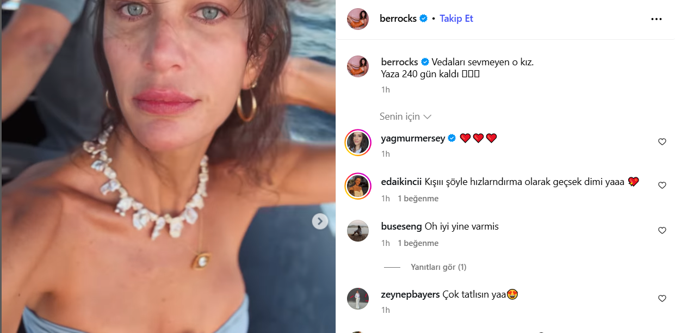Like yagmurmersey's comment with heart
Image resolution: width=675 pixels, height=333 pixels.
tap(662, 142)
